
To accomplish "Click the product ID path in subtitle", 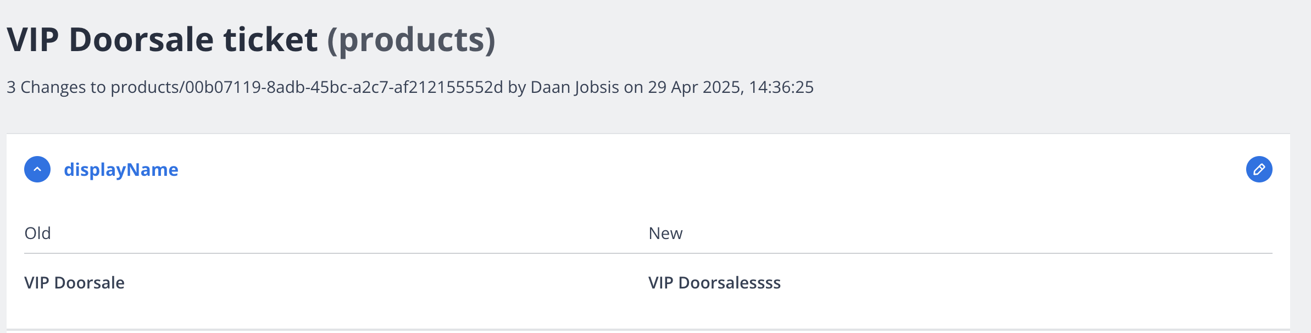I will pyautogui.click(x=307, y=87).
